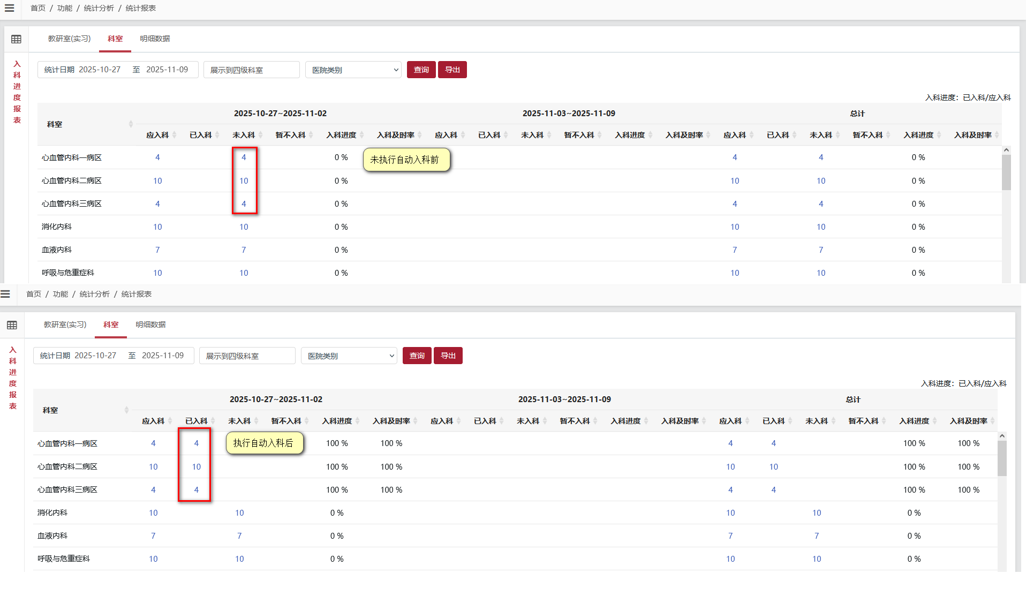Sort upper table by 总计 应入科 icon
Screen dimensions: 1026x596
[x=751, y=135]
